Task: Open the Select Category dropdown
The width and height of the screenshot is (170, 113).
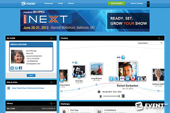Action: click(49, 108)
